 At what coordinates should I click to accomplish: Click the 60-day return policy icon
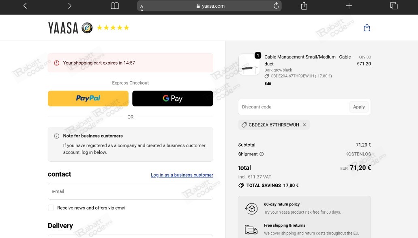[251, 209]
